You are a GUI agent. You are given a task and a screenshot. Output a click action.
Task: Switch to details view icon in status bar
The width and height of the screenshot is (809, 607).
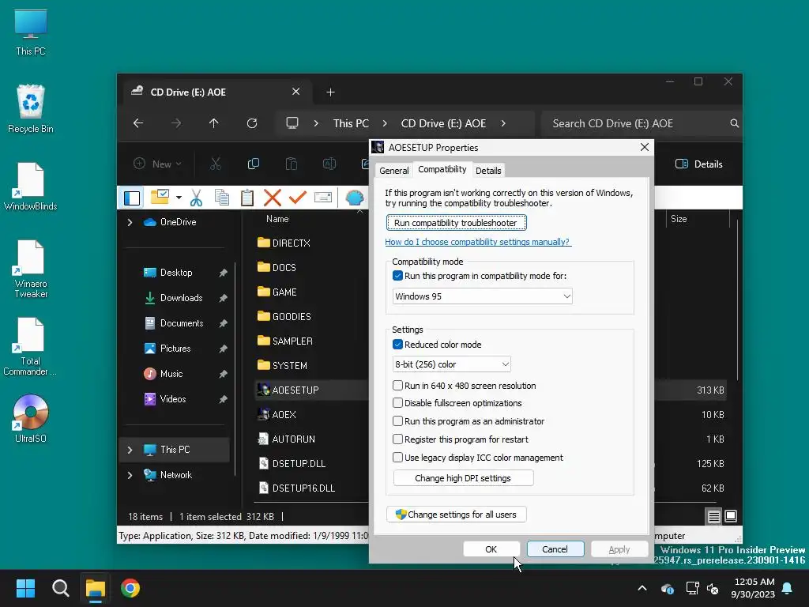tap(714, 516)
